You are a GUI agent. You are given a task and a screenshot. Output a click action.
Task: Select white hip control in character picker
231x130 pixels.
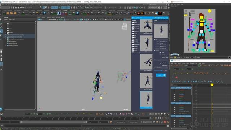[201, 32]
